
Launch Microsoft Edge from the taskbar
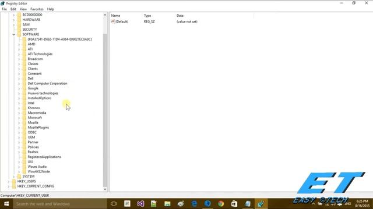(194, 204)
